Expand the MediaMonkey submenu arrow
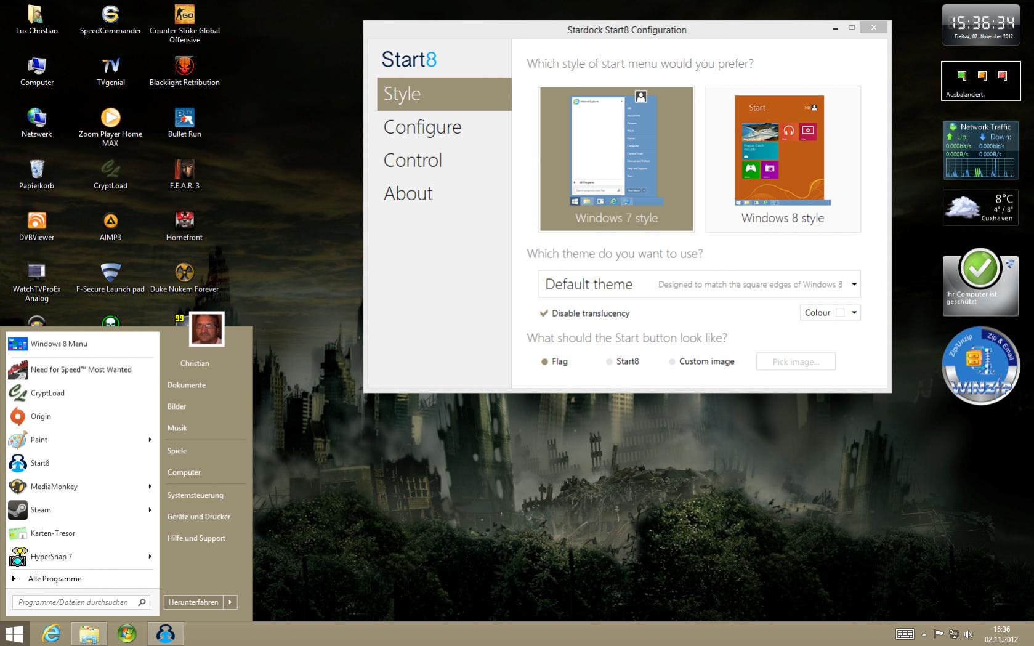Viewport: 1034px width, 646px height. pos(150,487)
